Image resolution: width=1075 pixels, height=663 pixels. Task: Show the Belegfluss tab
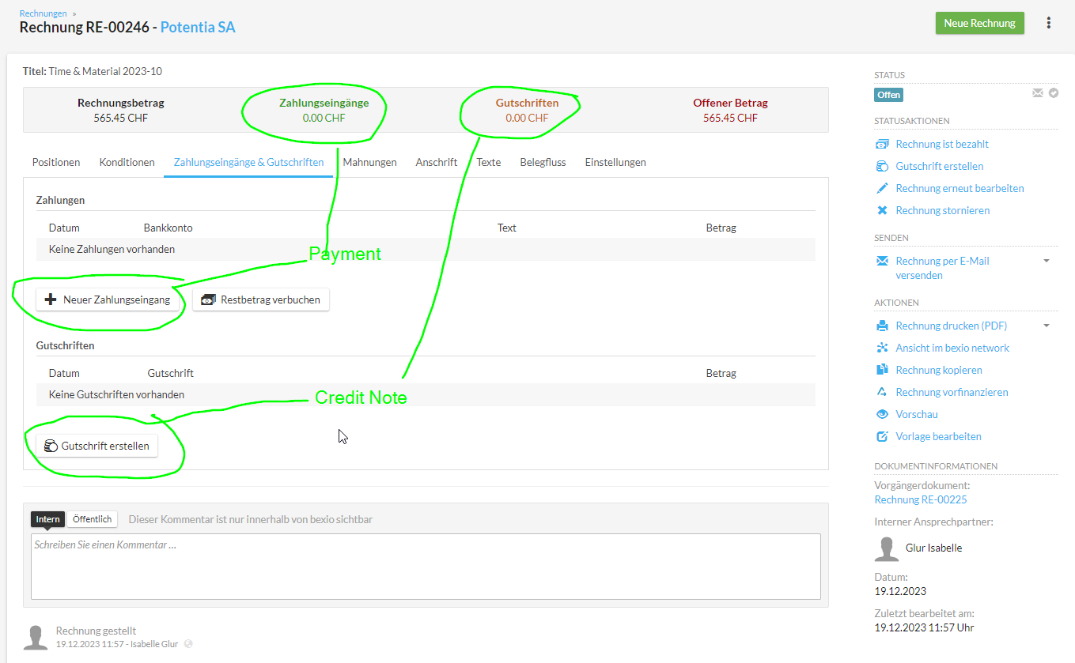coord(543,162)
